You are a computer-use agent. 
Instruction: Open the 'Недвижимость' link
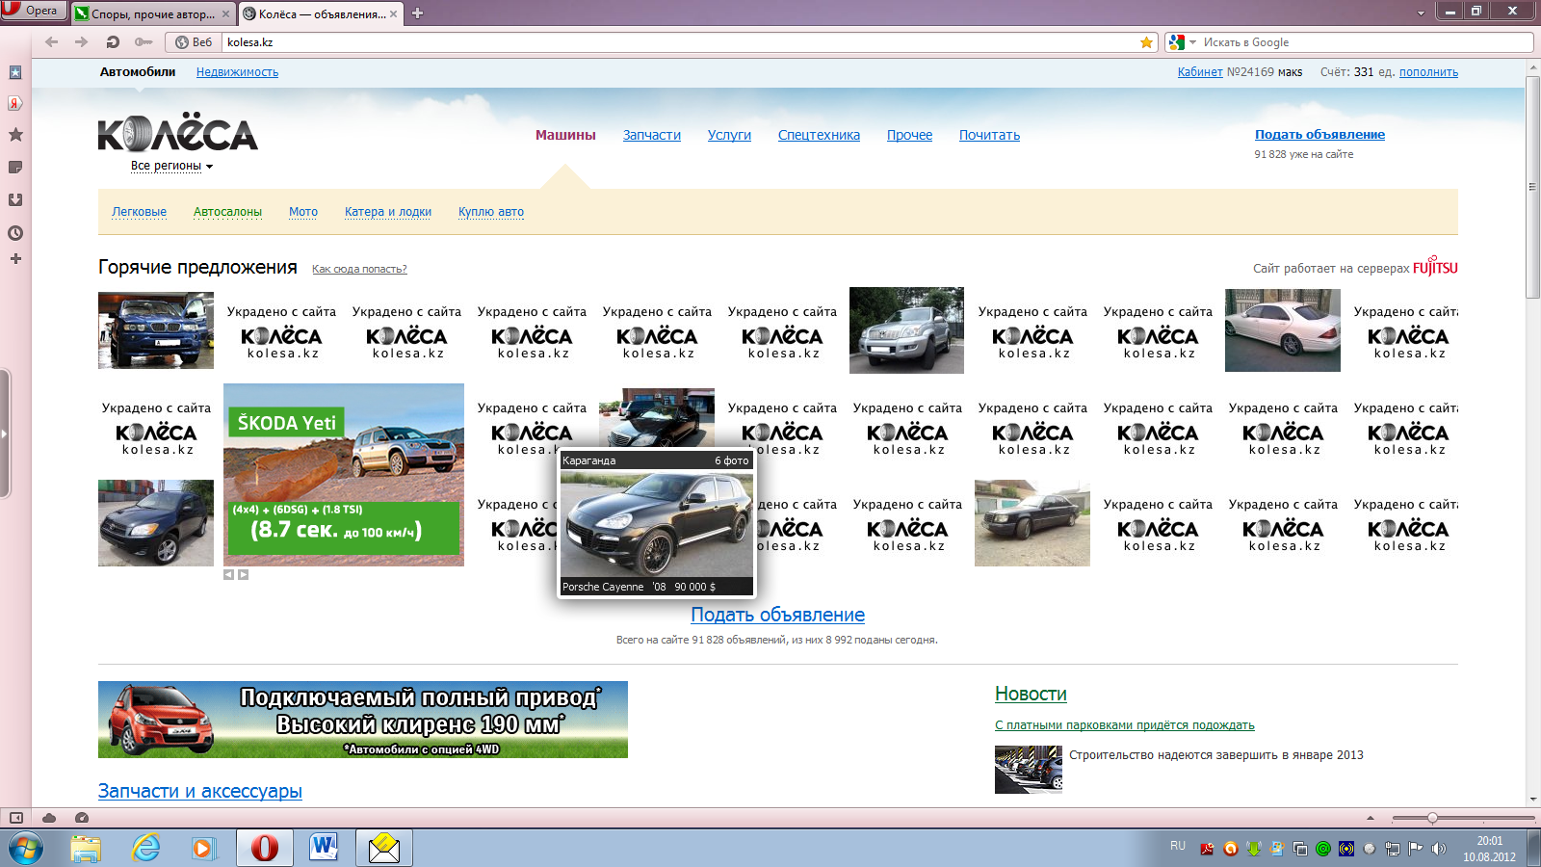point(237,72)
